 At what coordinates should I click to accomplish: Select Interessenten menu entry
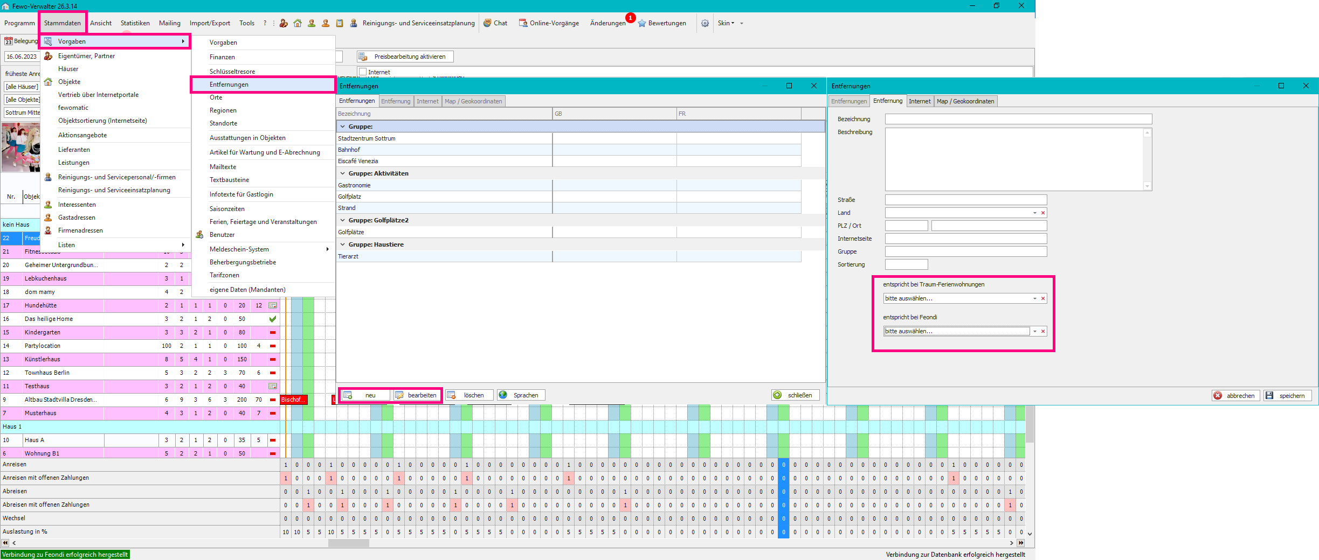click(x=115, y=205)
